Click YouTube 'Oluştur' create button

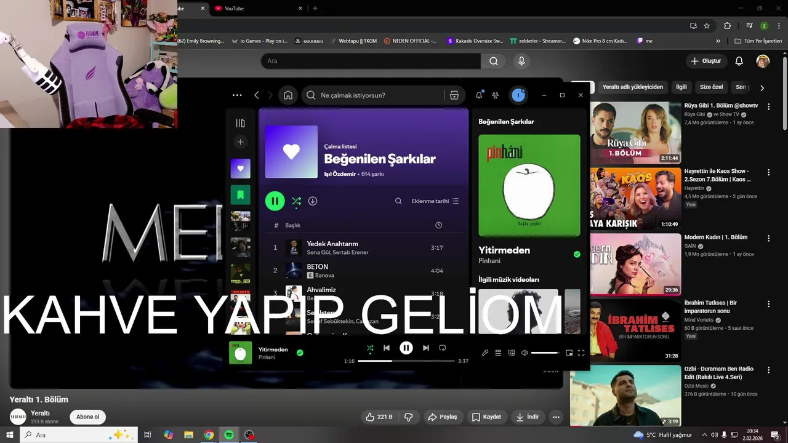pos(706,61)
